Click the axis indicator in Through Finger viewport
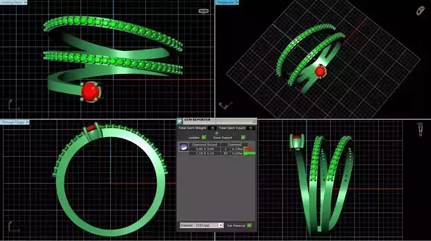 13,227
